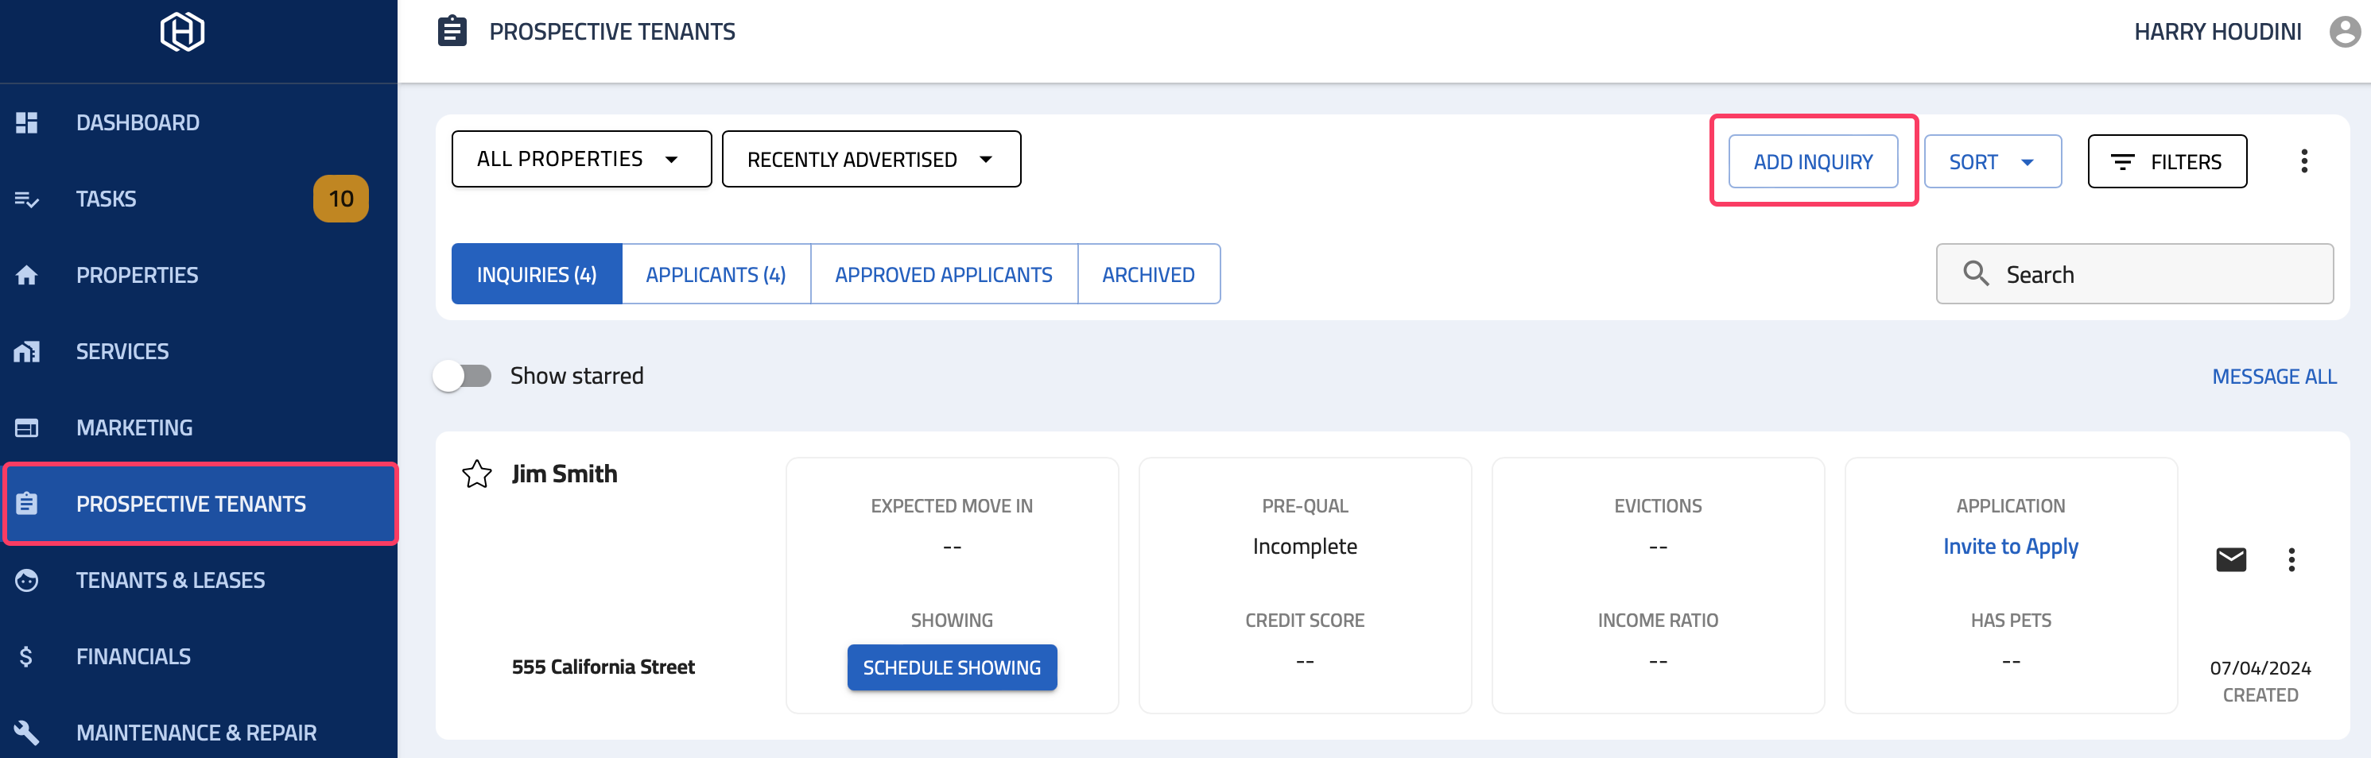Open Jim Smith's three-dot row menu
Viewport: 2371px width, 758px height.
tap(2291, 559)
